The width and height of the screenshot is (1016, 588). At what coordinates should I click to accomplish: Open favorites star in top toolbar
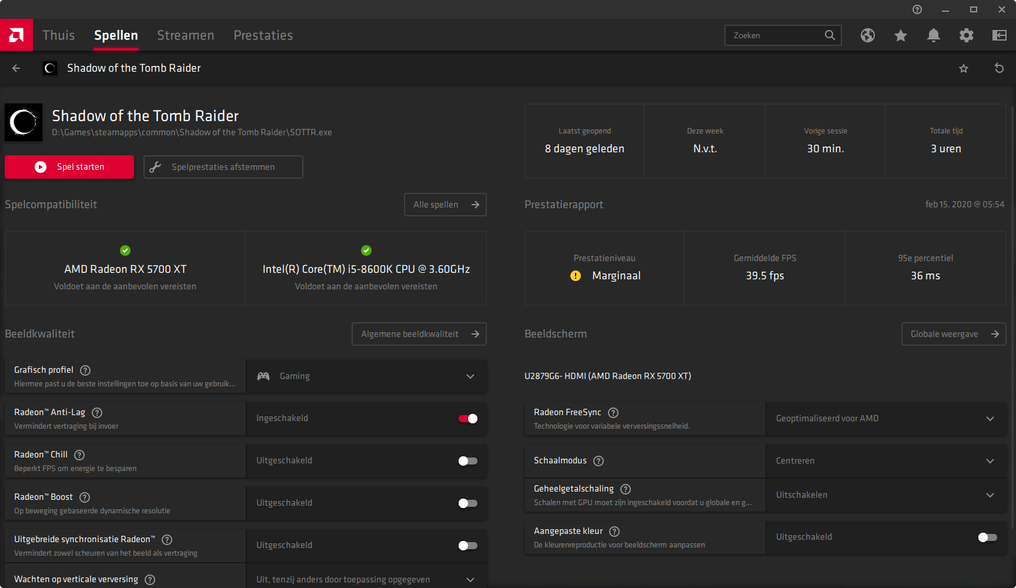click(901, 35)
